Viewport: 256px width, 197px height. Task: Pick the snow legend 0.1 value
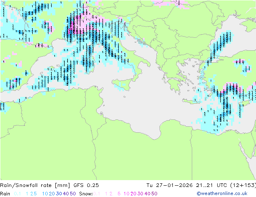pyautogui.click(x=97, y=194)
